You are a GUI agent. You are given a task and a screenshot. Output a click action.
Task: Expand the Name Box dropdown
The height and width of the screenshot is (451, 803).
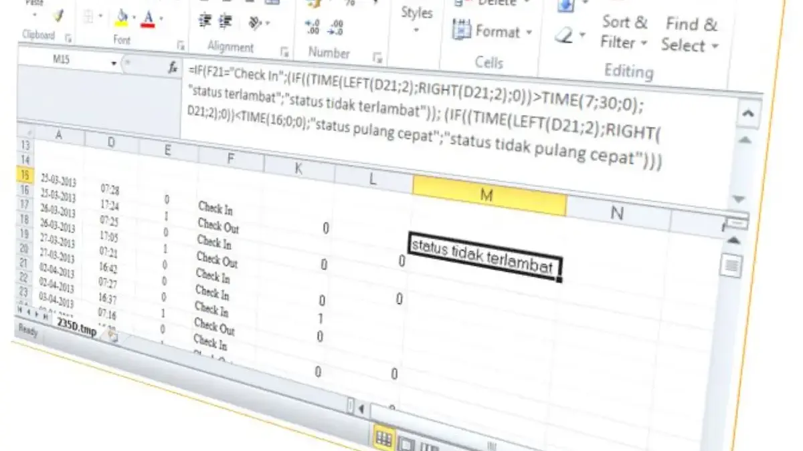click(114, 64)
